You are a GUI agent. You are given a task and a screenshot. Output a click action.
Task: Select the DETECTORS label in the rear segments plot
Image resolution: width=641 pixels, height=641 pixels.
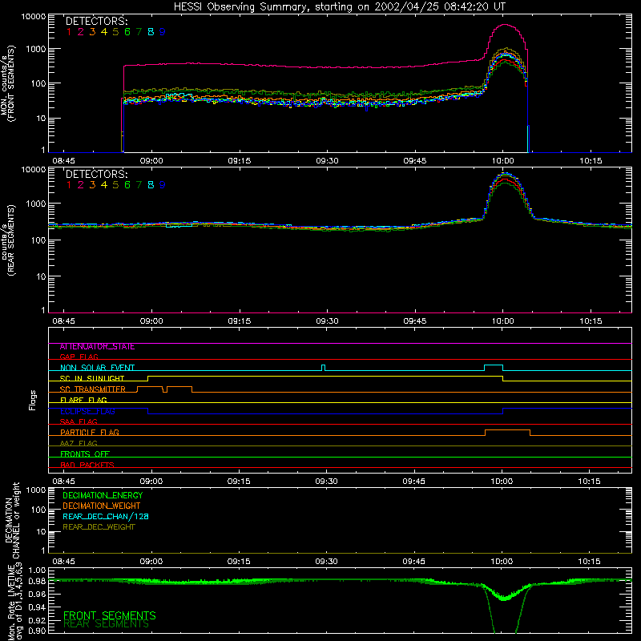pyautogui.click(x=96, y=174)
